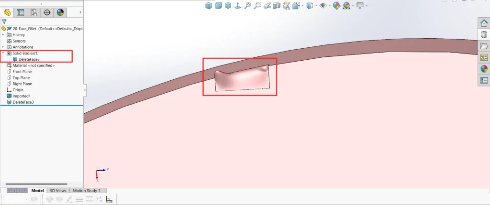Open the ConfigurationManager tab
Viewport: 490px width, 205px height.
pos(34,12)
